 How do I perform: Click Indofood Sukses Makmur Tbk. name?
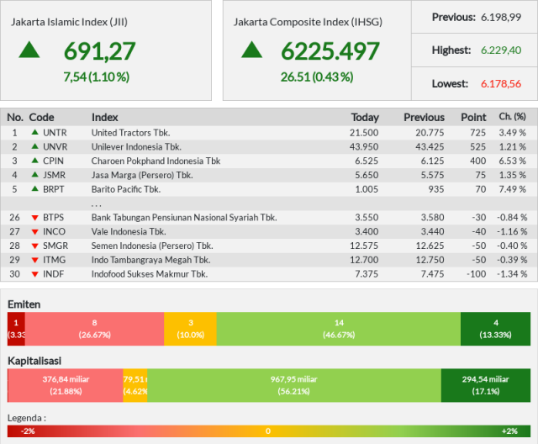pos(150,273)
